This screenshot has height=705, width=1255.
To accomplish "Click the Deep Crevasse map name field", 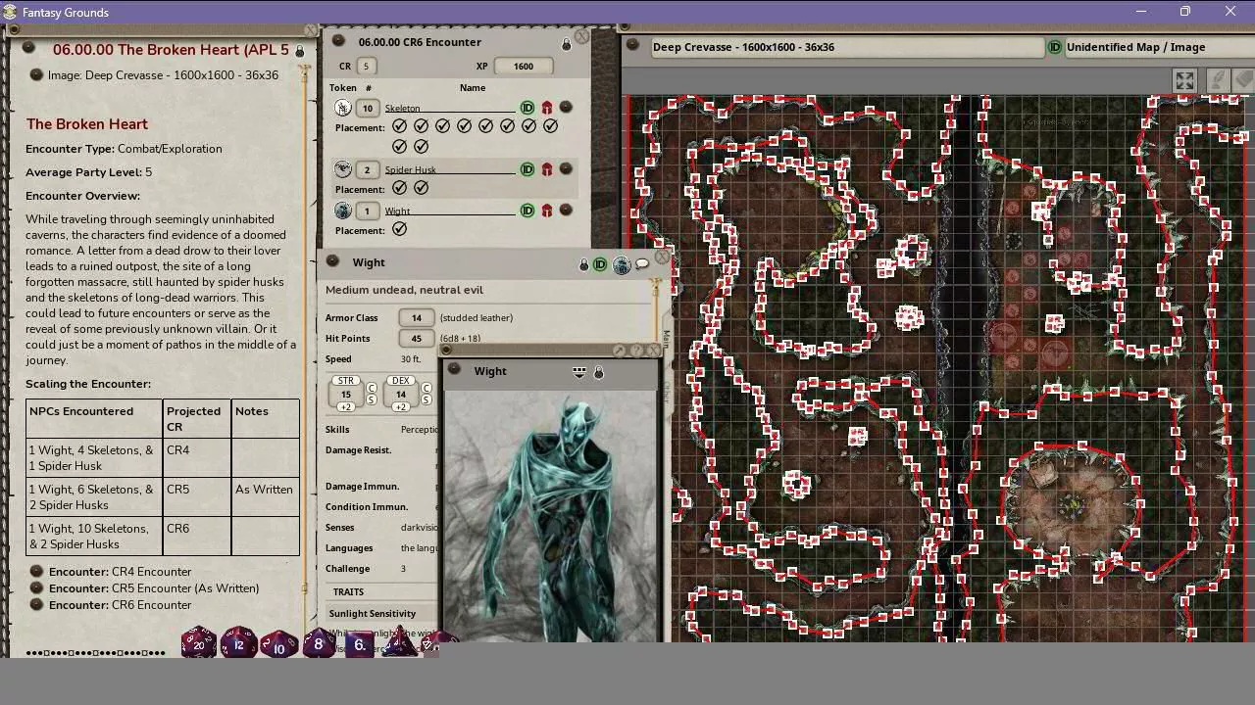I will coord(848,47).
